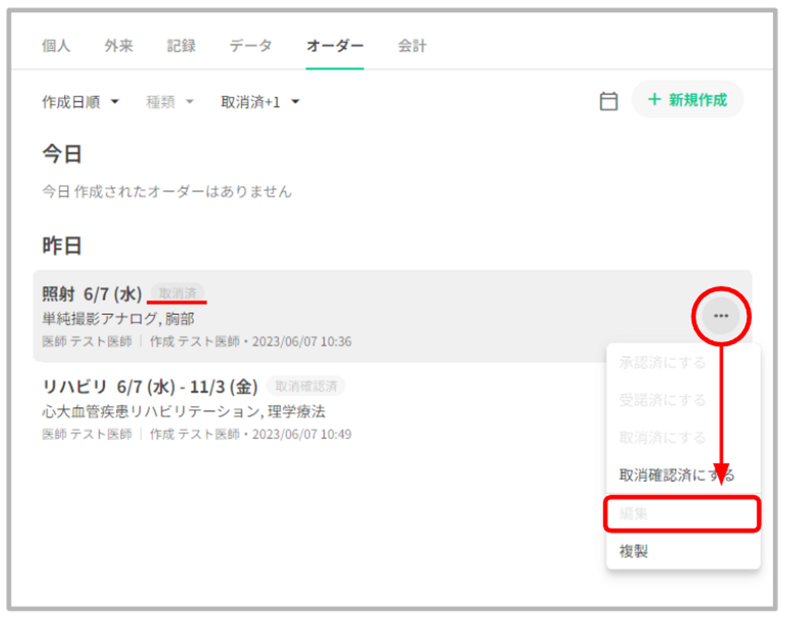Click 複製 in the context menu
Screen dimensions: 785x620
click(634, 551)
